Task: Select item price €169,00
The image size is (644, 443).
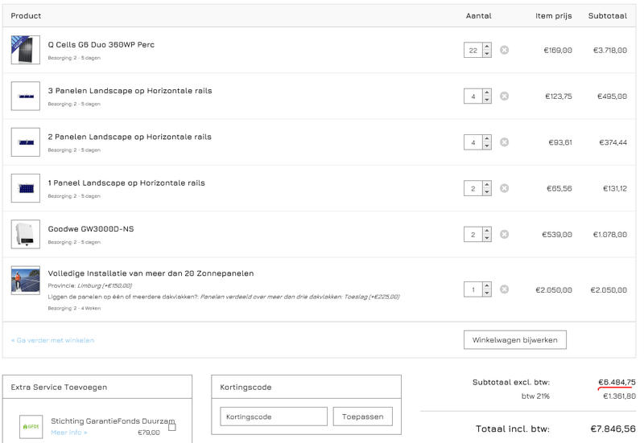Action: (x=558, y=50)
